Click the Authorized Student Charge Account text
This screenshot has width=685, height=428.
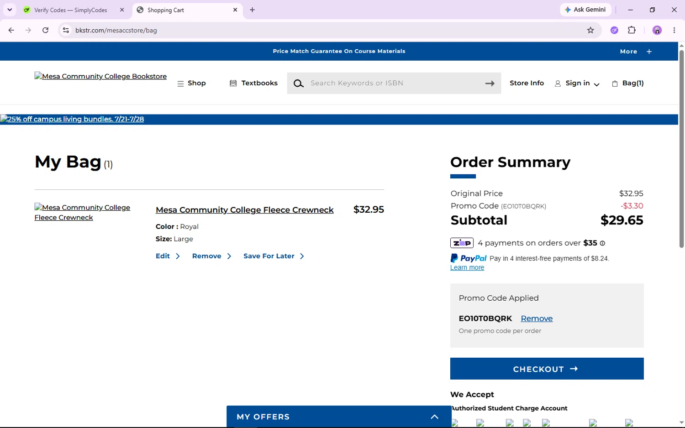tap(509, 408)
